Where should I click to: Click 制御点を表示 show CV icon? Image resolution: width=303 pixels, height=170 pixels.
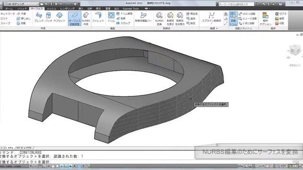[170, 19]
